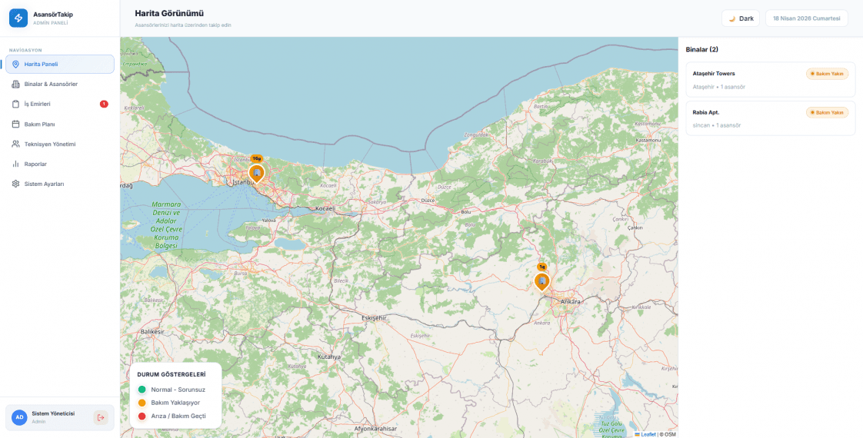Click the Afyonkarahisar label on map
863x438 pixels.
tap(375, 429)
